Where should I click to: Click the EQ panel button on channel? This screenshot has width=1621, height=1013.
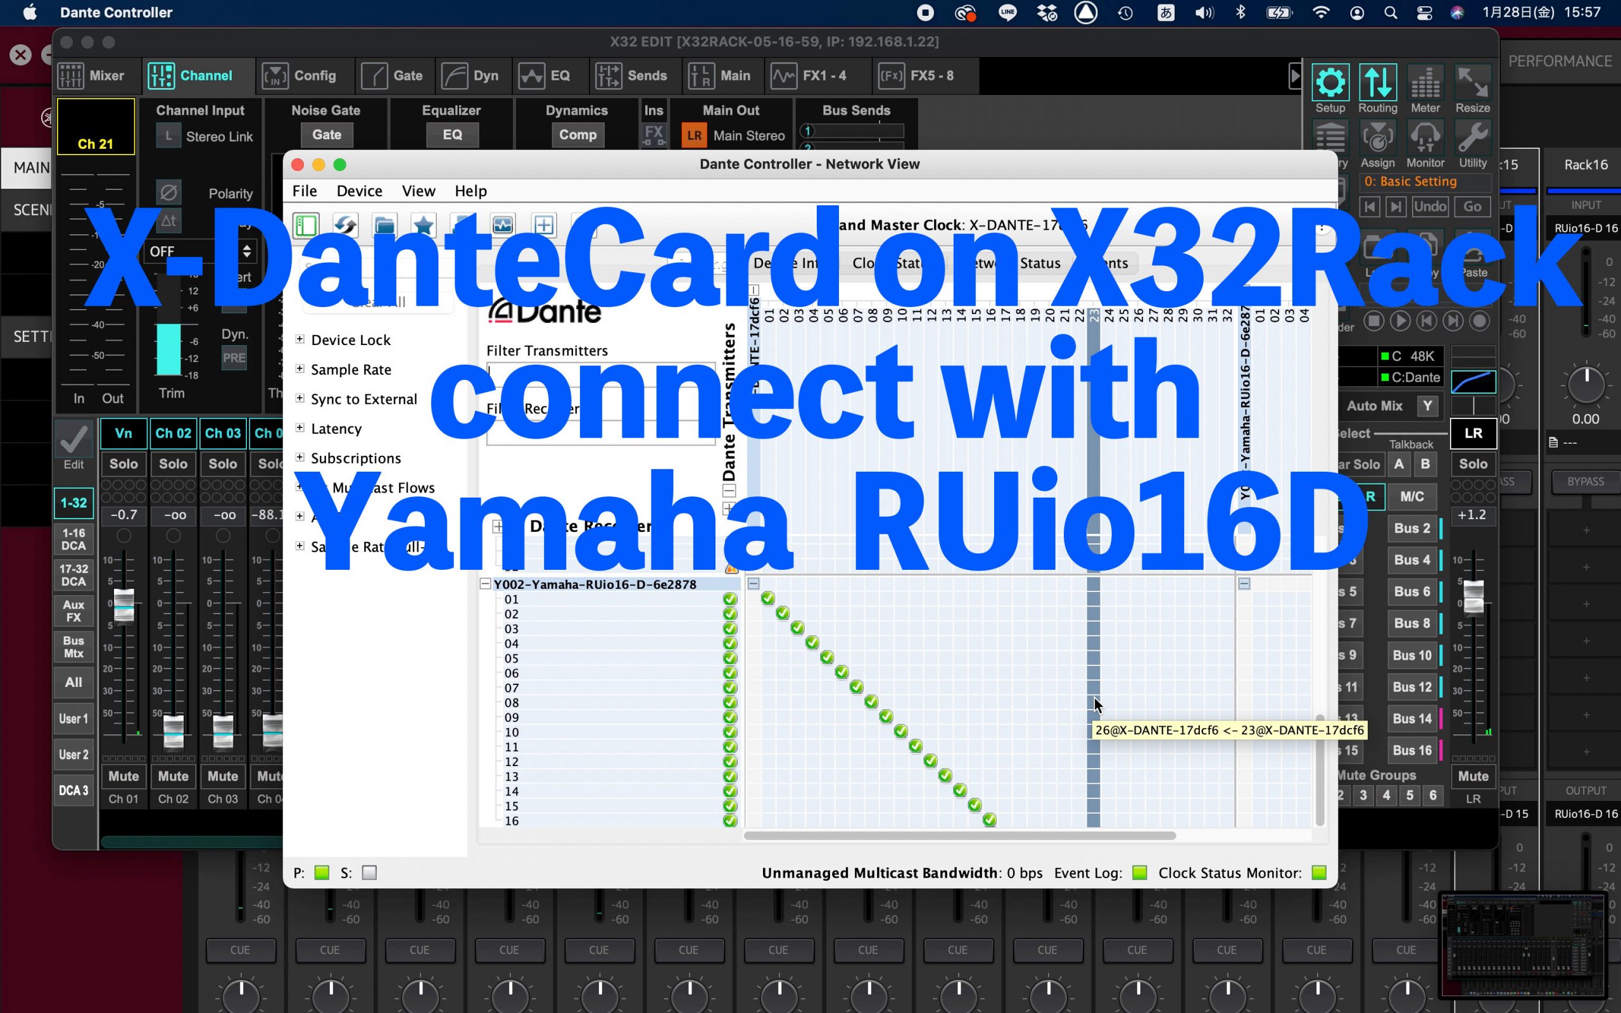[x=451, y=134]
